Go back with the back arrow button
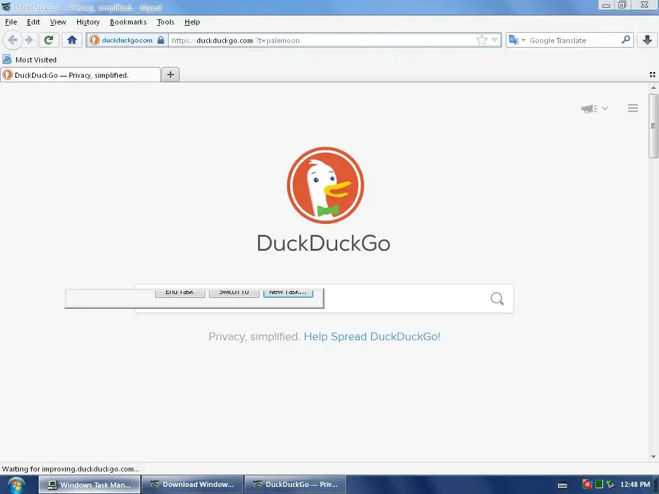Screen dimensions: 659x494 tap(12, 41)
